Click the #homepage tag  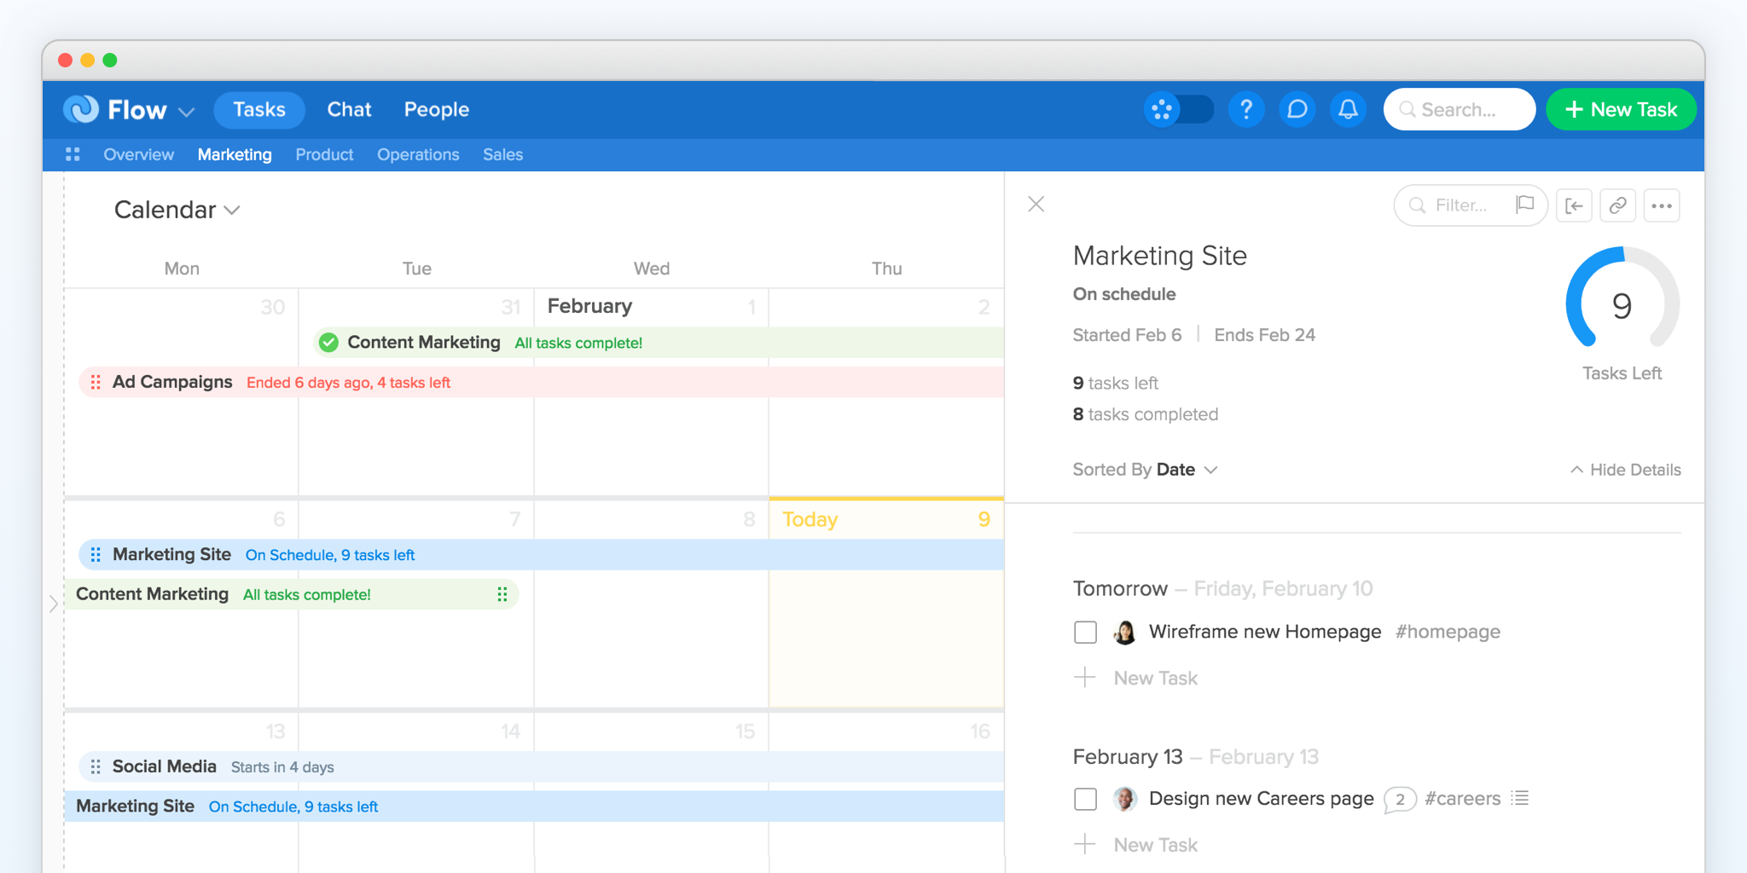(1448, 632)
